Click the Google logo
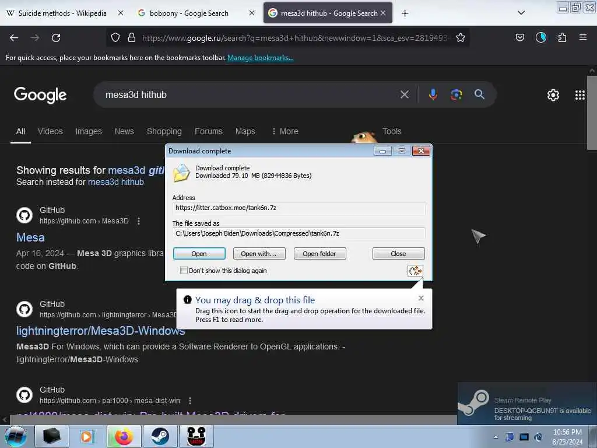Screen dimensions: 597x448 (40, 95)
